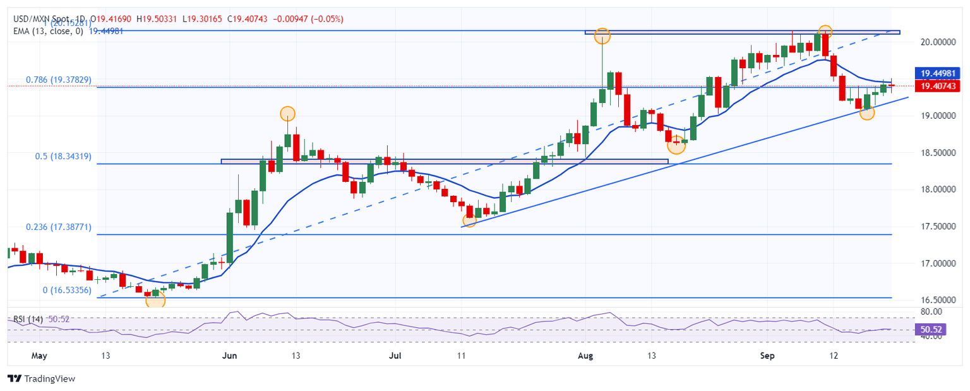This screenshot has width=970, height=391.
Task: Click the Aug label on the date axis
Action: tap(585, 356)
